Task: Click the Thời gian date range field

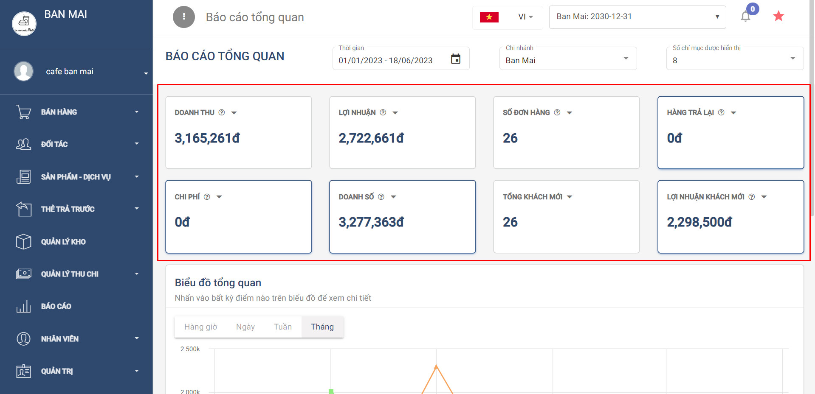Action: point(386,60)
